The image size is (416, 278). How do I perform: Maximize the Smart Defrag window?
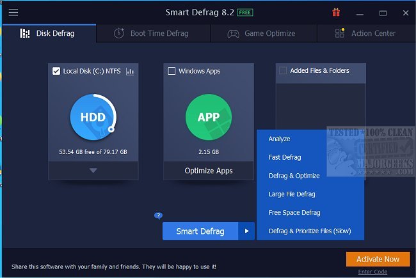tap(383, 12)
